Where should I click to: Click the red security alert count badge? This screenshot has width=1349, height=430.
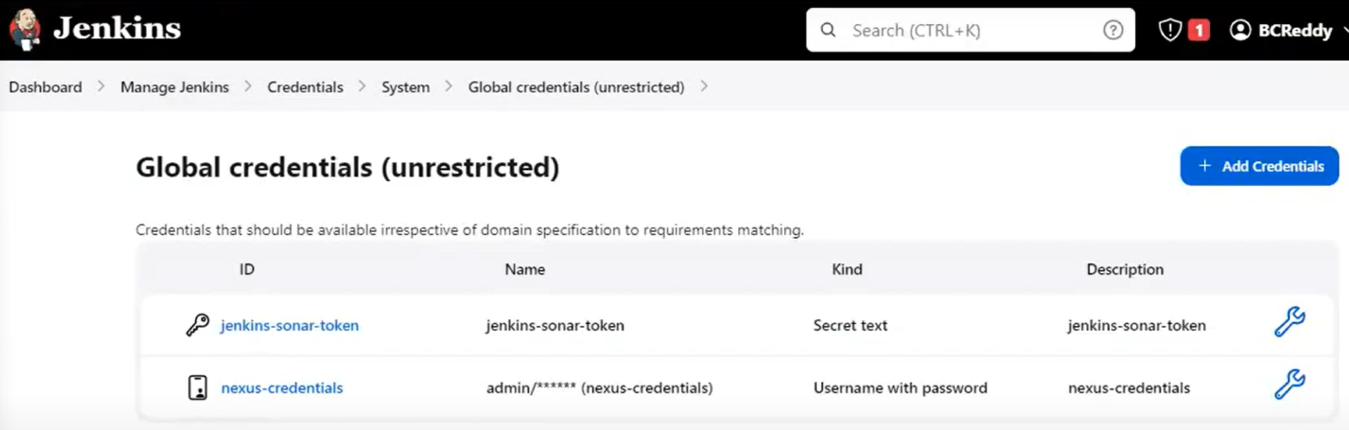tap(1198, 30)
